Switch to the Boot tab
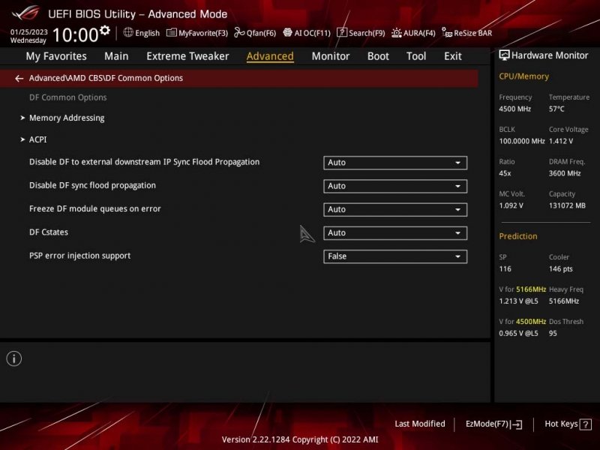Screen dimensions: 600x450 pos(378,56)
